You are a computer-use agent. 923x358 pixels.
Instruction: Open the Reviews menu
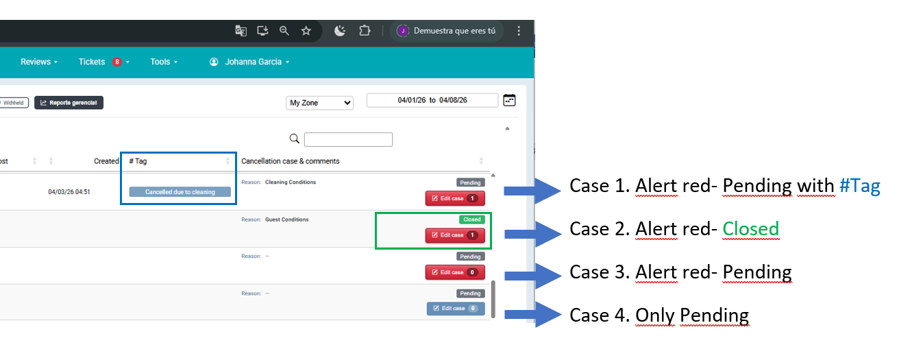(x=39, y=62)
